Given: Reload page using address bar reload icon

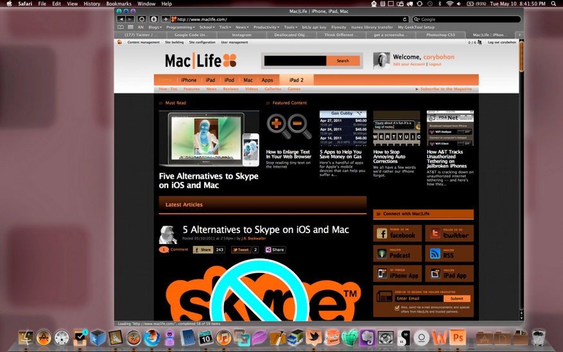Looking at the screenshot, I should point(404,19).
